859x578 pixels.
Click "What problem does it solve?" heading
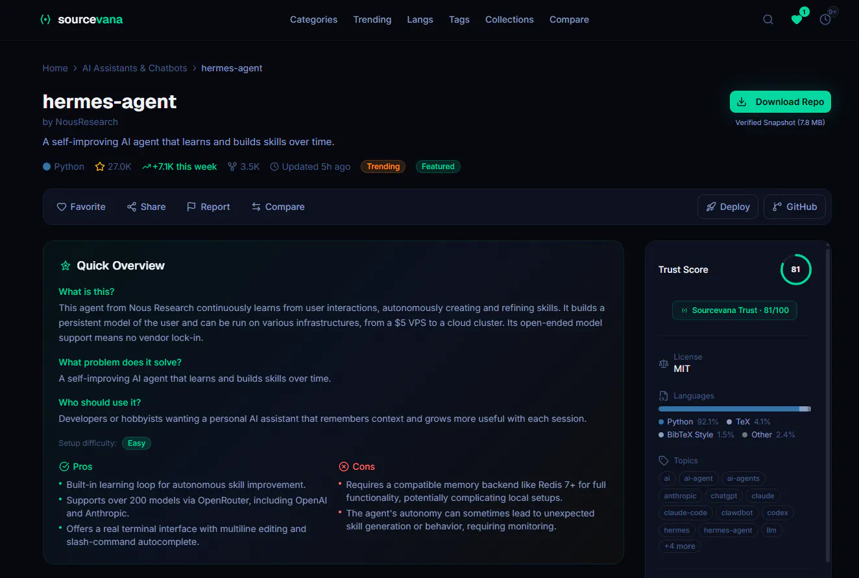point(120,362)
